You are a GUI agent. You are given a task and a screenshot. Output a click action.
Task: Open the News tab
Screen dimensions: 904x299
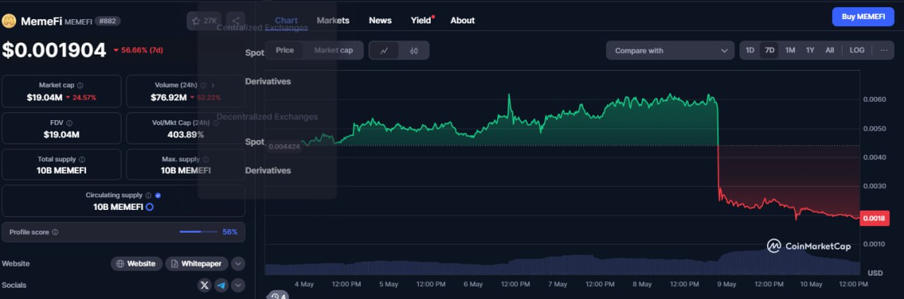point(380,20)
